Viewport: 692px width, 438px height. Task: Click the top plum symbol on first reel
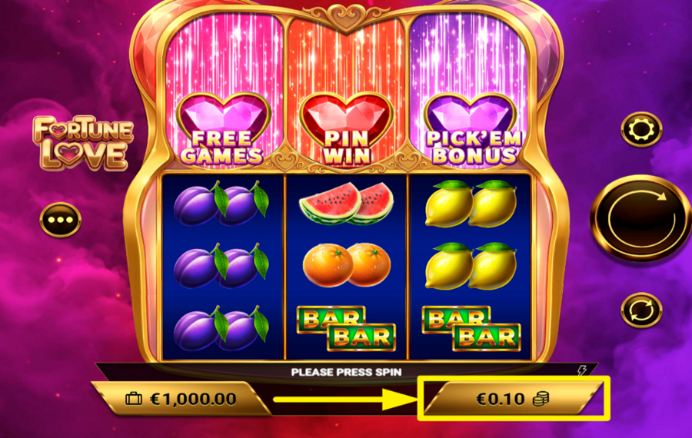click(221, 204)
